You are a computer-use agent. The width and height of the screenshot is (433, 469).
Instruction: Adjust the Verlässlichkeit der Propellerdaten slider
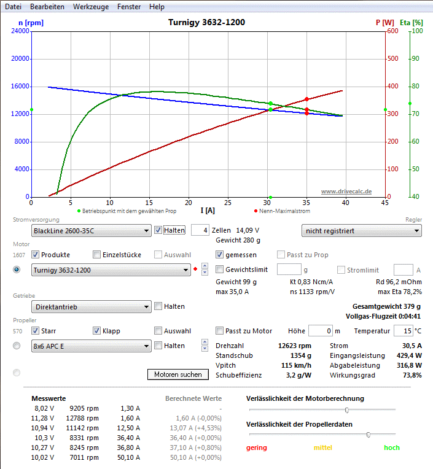tap(368, 435)
